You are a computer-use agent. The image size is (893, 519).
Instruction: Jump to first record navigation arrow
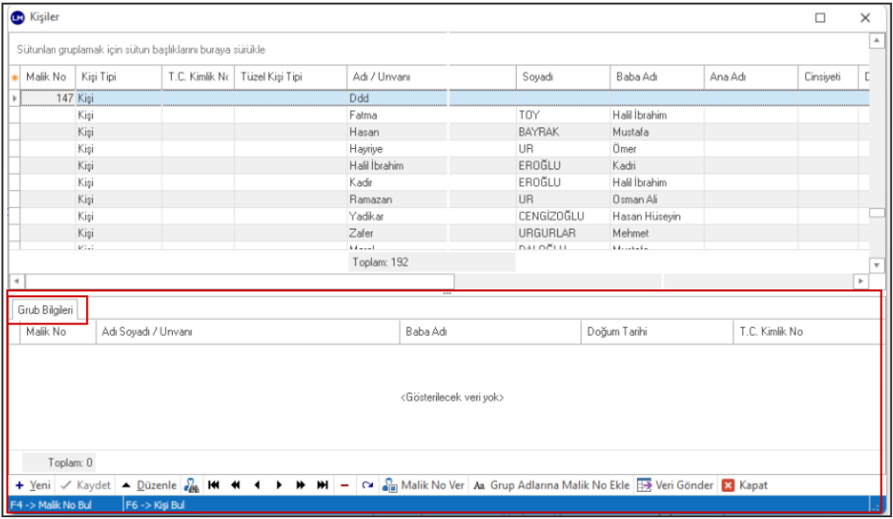(x=214, y=486)
